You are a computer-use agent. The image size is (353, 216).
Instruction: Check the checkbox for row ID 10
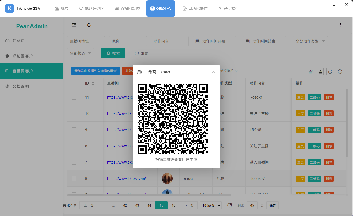(74, 113)
